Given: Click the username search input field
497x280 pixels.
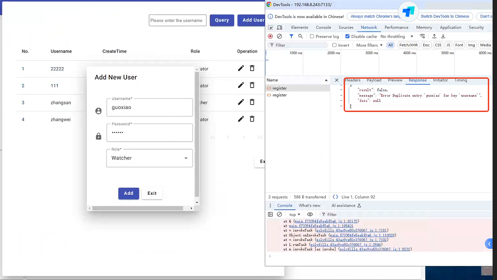Looking at the screenshot, I should [177, 20].
